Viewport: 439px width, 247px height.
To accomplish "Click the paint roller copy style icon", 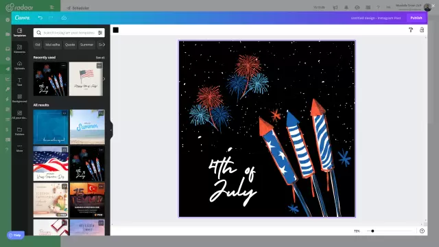I will (411, 30).
